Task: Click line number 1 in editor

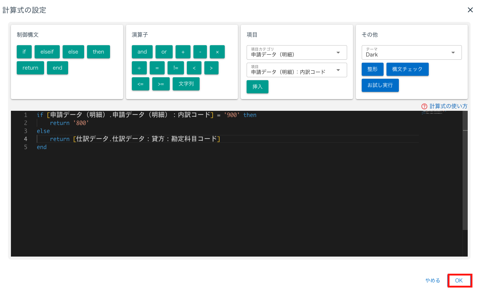Action: click(25, 115)
